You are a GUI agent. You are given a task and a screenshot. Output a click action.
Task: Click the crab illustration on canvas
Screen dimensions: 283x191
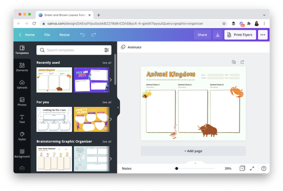click(237, 92)
